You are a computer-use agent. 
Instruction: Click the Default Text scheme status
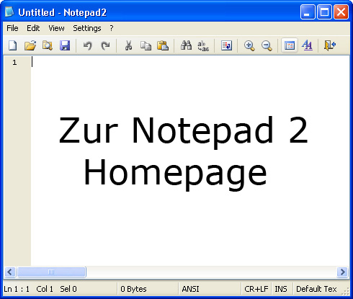(x=316, y=289)
